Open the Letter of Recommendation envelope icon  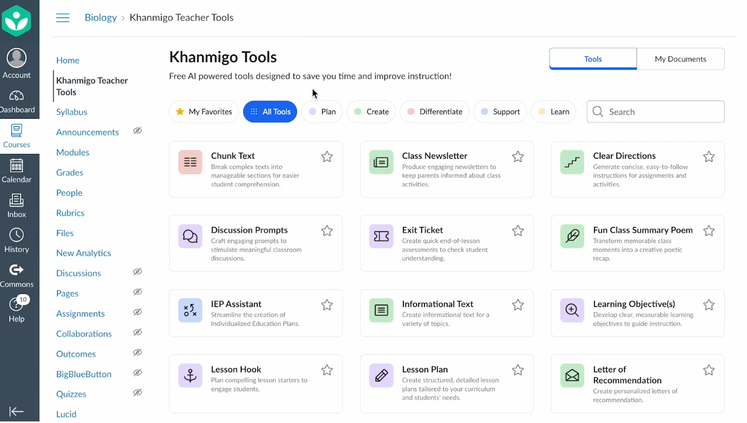point(572,376)
